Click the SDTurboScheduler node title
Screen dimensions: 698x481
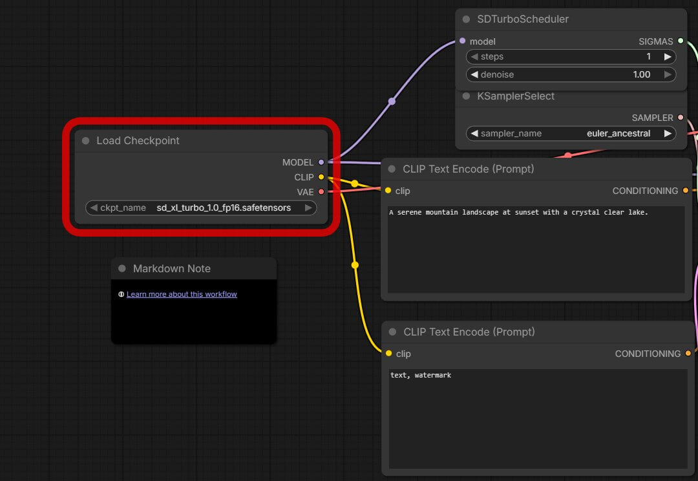tap(523, 19)
